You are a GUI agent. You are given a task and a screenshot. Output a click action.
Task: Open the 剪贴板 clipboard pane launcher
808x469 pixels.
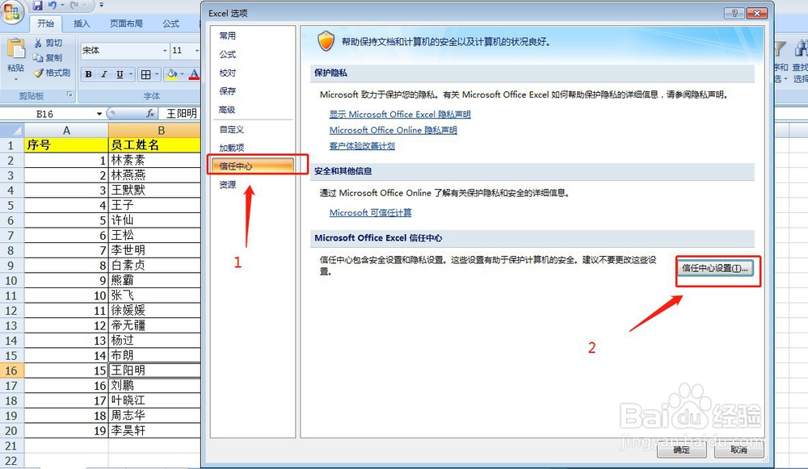tap(69, 94)
